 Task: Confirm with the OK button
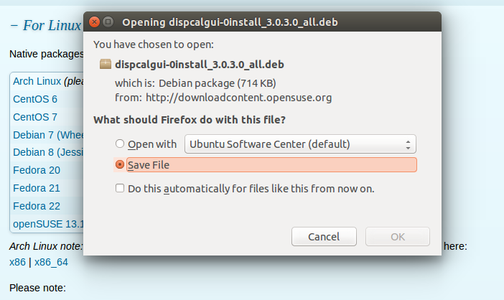click(398, 237)
